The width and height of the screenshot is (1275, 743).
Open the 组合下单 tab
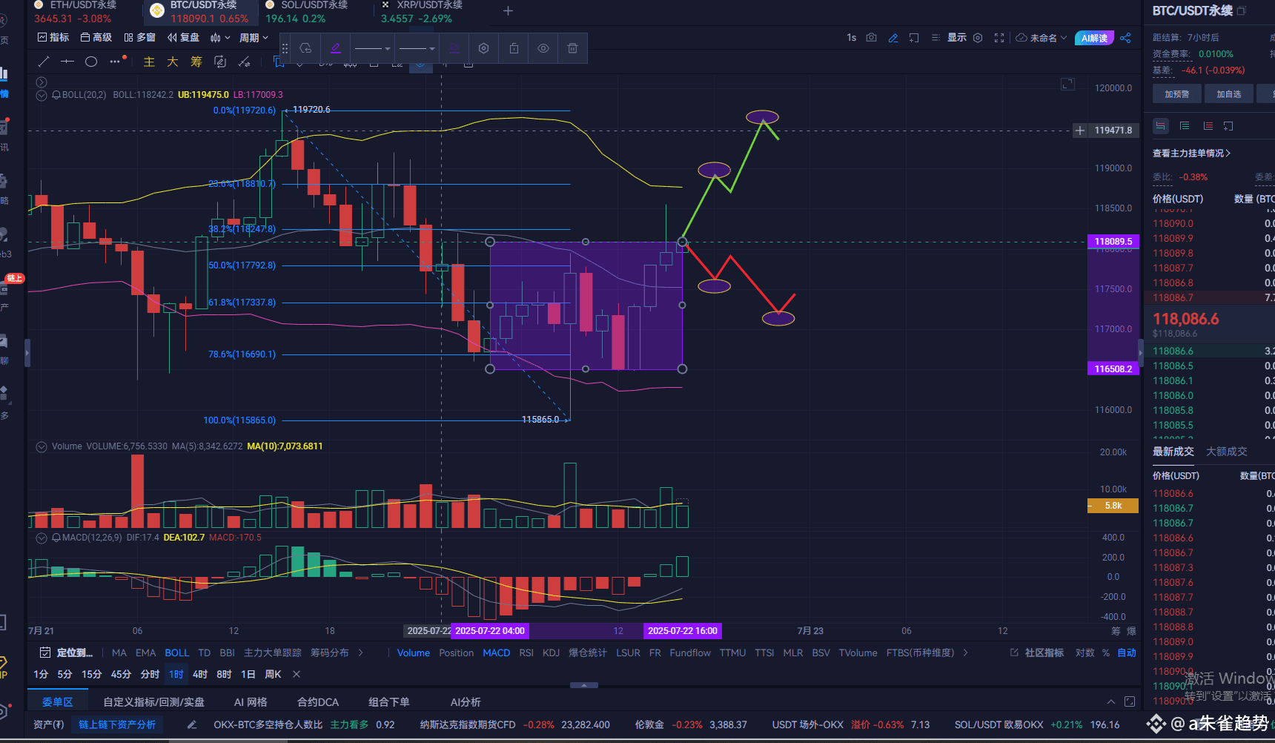[389, 701]
